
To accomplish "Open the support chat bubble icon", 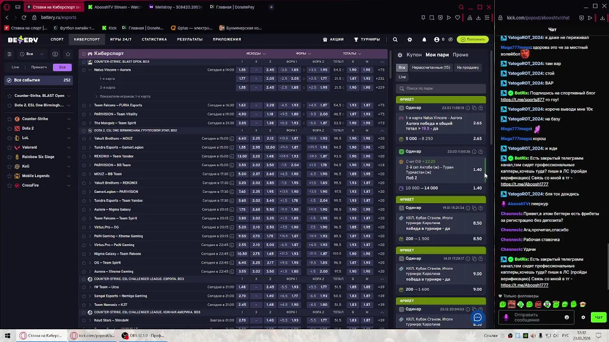I will pyautogui.click(x=478, y=318).
